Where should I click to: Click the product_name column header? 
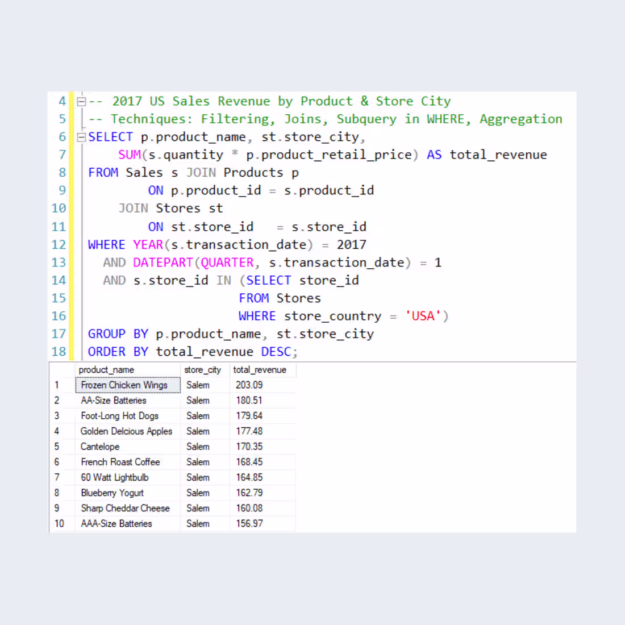106,370
